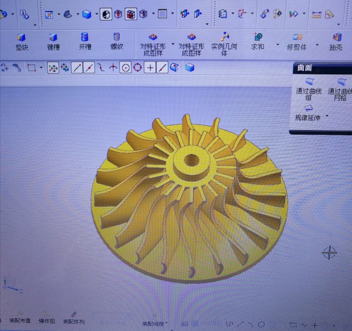Open the 修剪体 dropdown arrow
Viewport: 352px width, 331px height.
pos(317,45)
